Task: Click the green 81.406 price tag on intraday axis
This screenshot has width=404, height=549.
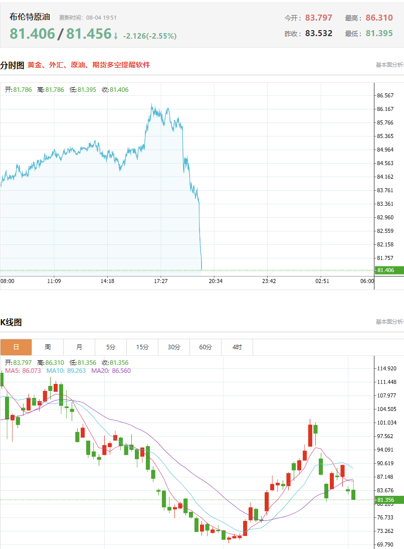Action: (x=389, y=270)
